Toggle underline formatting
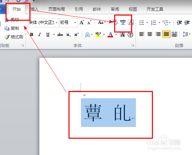192x155 pixels. 48,35
